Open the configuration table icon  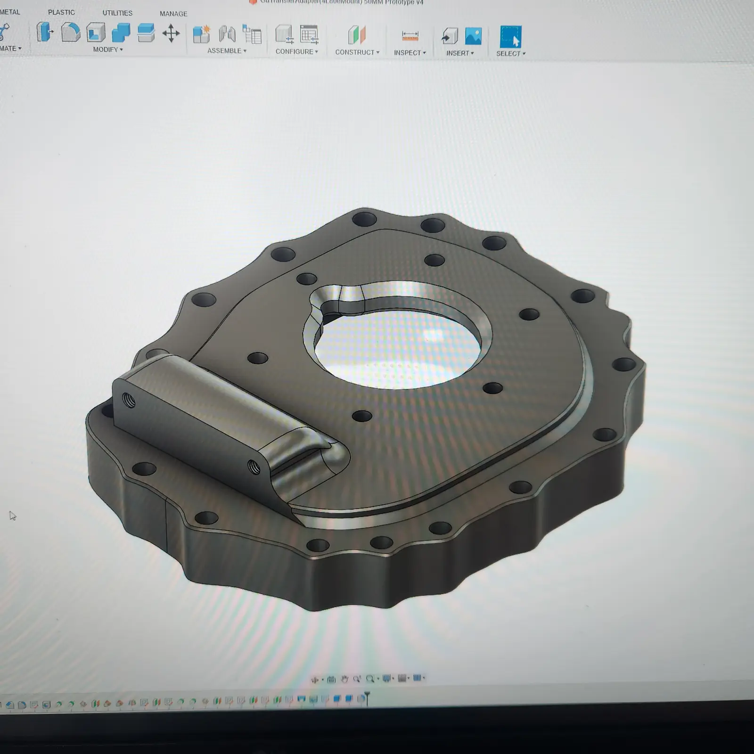pos(309,35)
